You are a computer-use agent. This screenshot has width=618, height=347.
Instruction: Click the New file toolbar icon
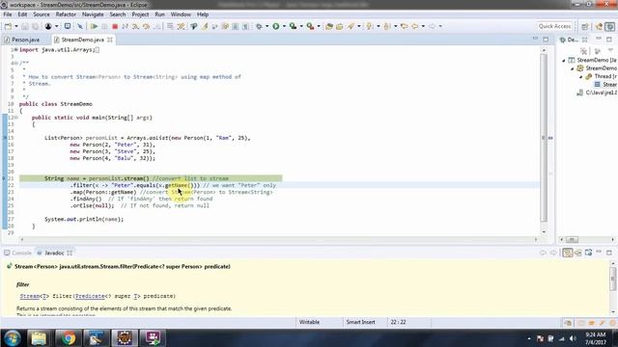[x=8, y=26]
